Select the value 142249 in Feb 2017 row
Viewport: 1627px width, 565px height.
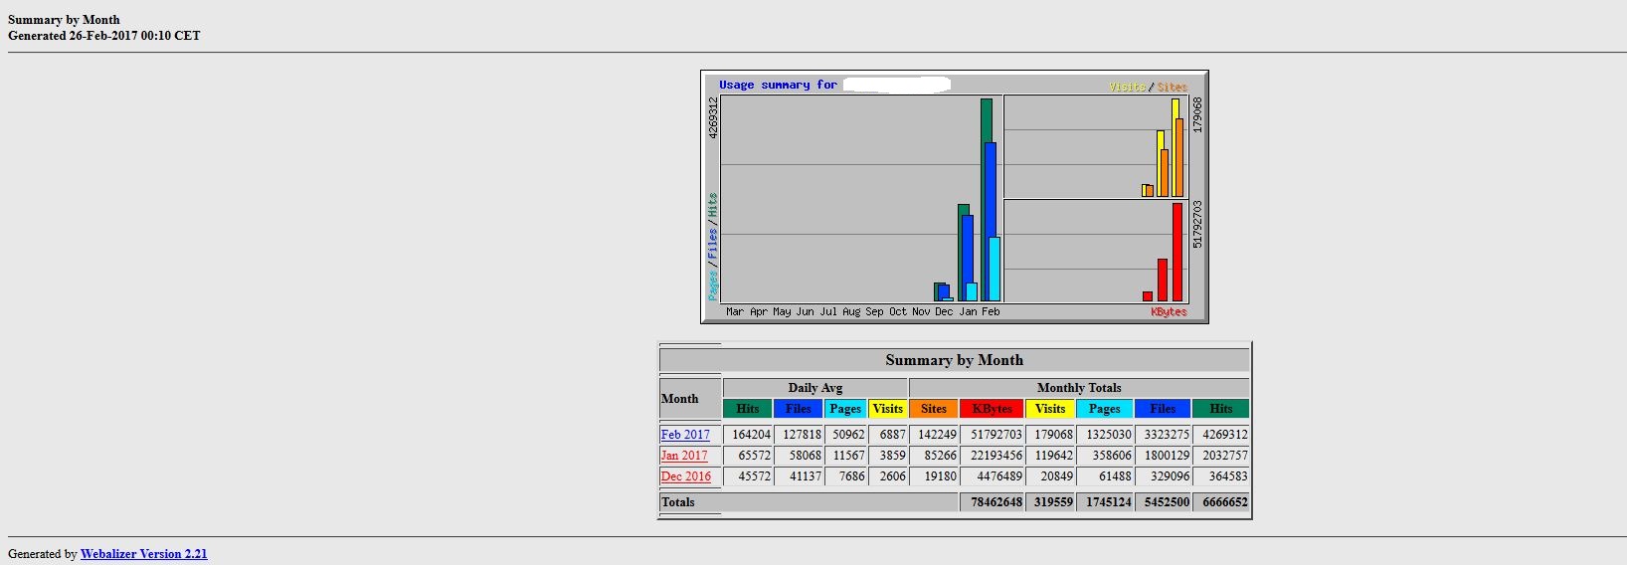pos(937,435)
